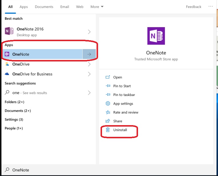
Task: Click the search box containing OneNote
Action: click(x=109, y=170)
